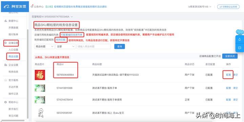
Task: Click 配置 for product 574314078414
Action: click(228, 100)
